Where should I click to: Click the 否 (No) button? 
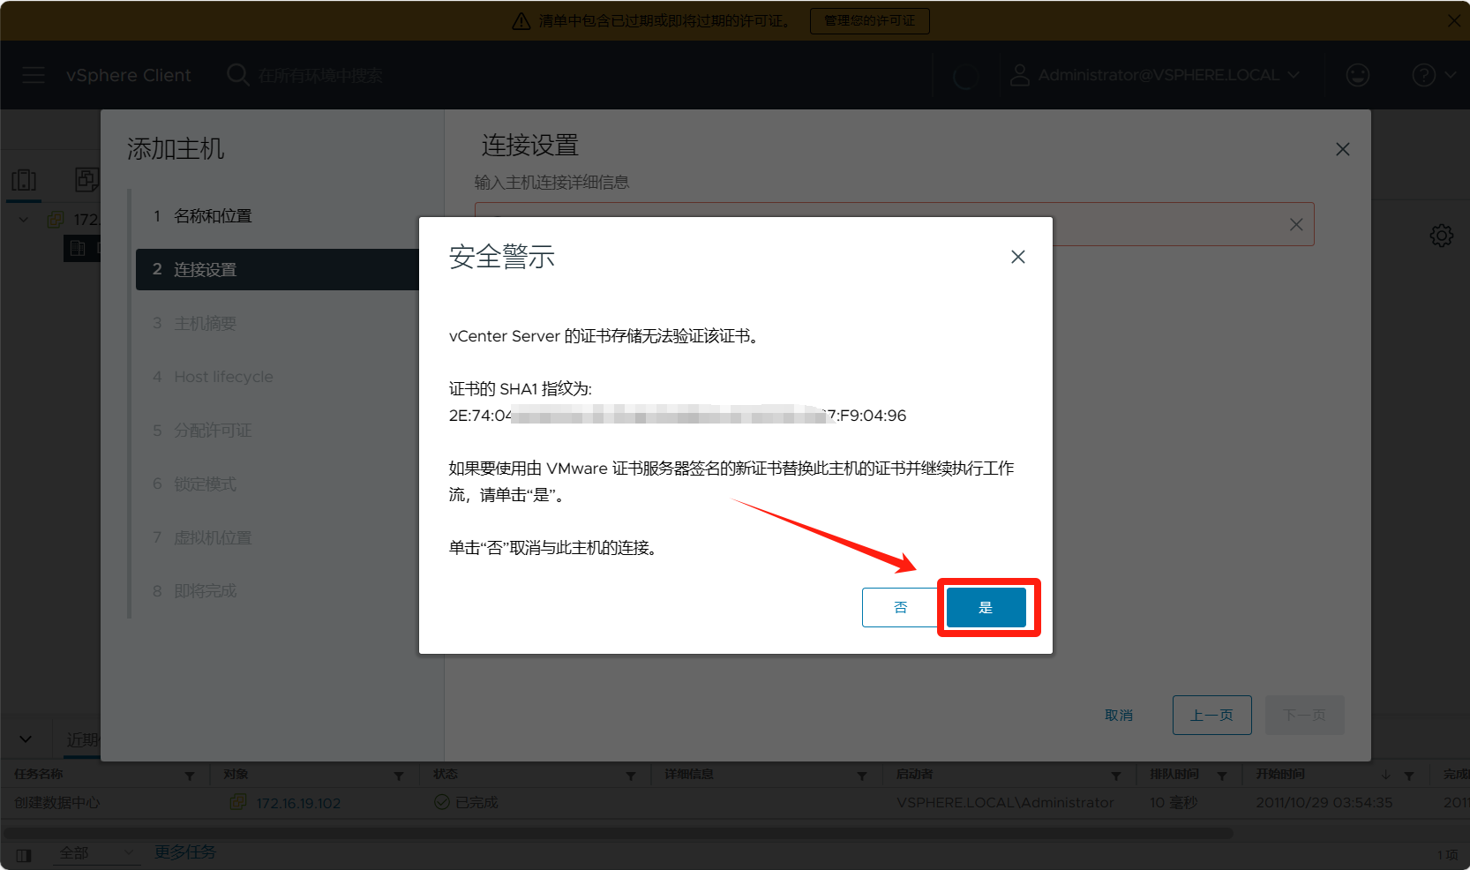[x=900, y=607]
